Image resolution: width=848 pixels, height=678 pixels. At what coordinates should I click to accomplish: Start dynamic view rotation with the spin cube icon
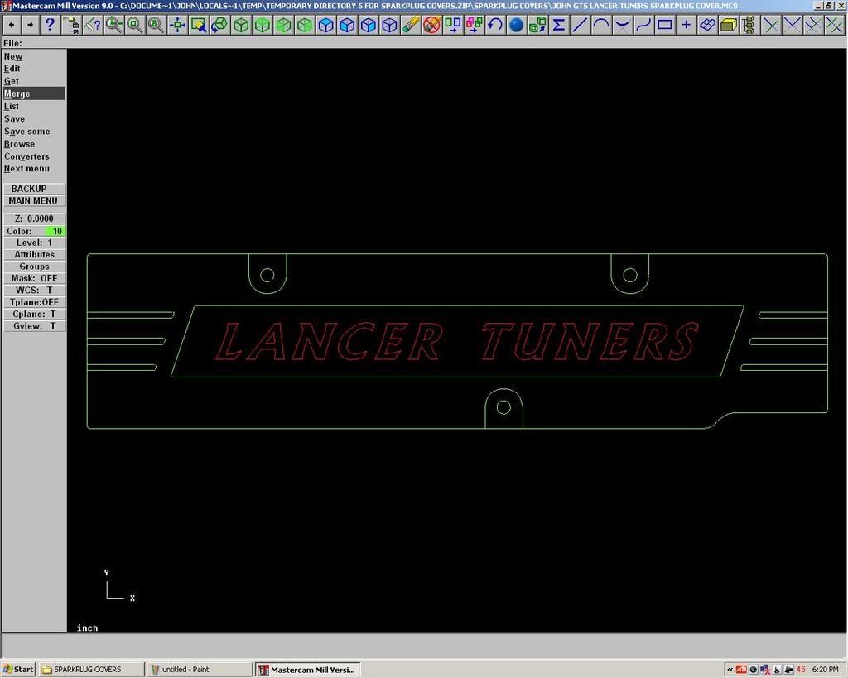219,25
